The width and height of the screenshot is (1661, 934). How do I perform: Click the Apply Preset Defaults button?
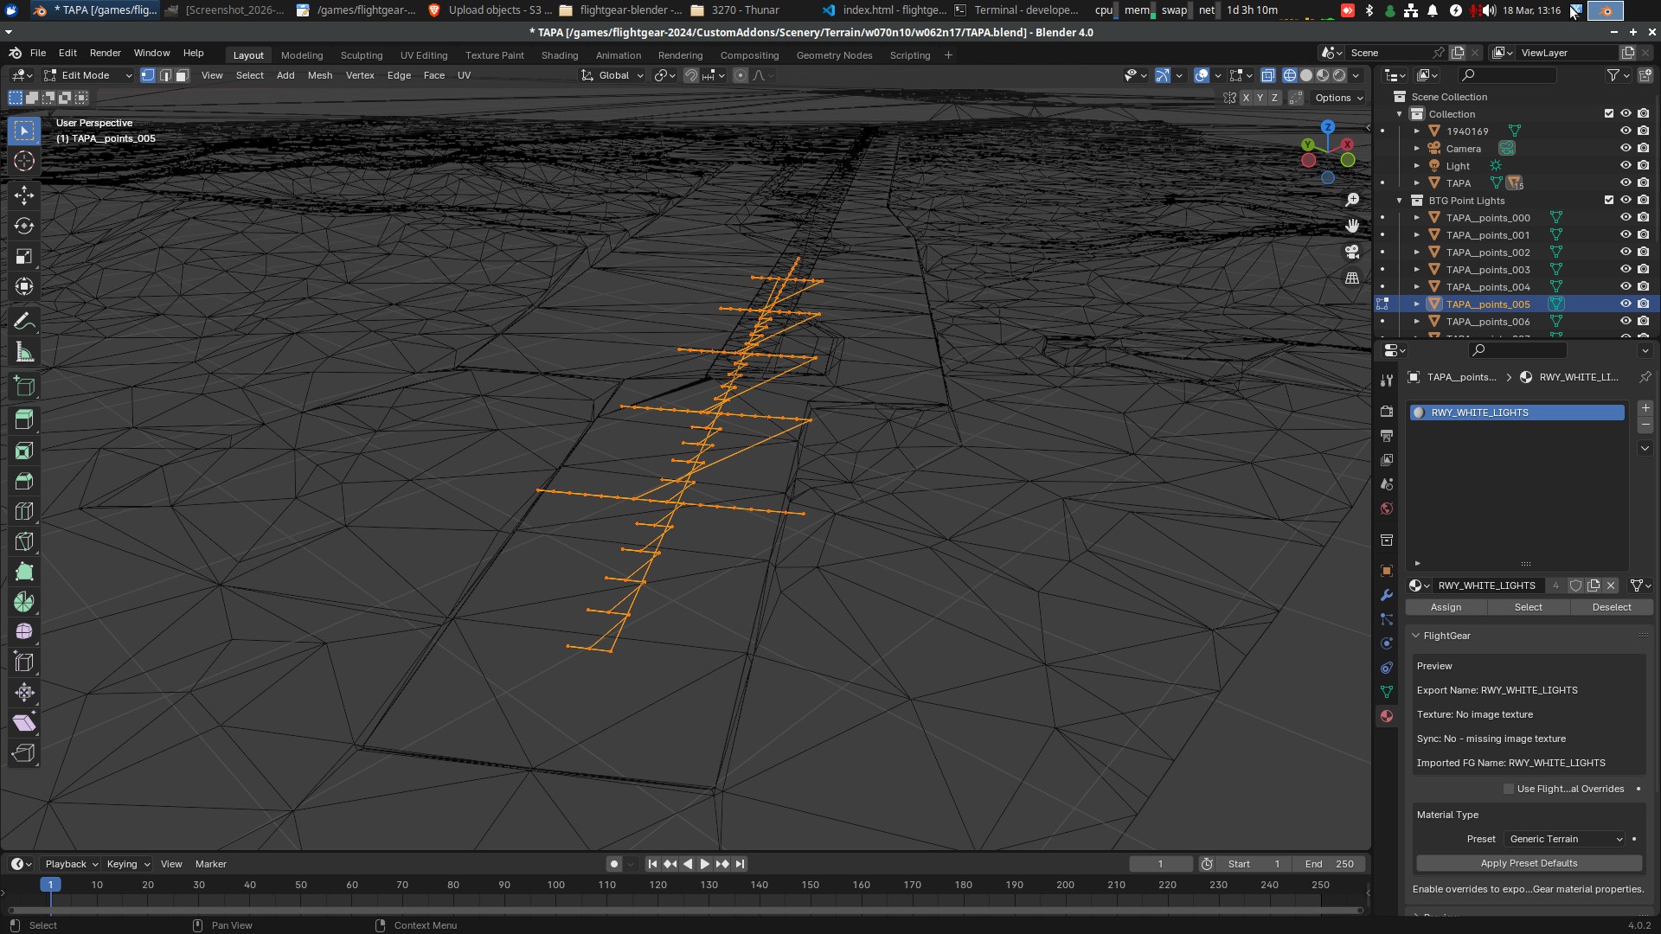click(1528, 863)
